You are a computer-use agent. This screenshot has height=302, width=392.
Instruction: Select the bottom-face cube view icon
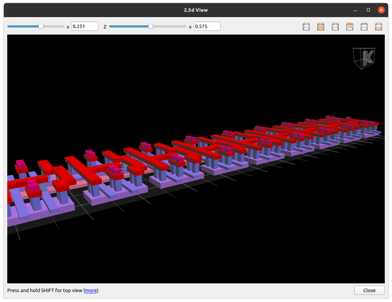[x=379, y=27]
